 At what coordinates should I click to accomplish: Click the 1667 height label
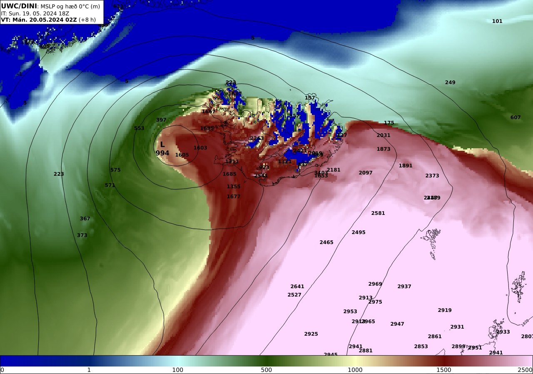coord(209,112)
